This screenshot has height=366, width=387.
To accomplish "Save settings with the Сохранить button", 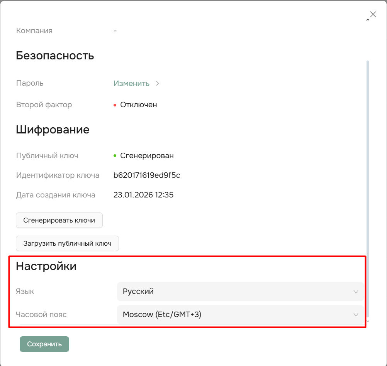I will tap(44, 344).
